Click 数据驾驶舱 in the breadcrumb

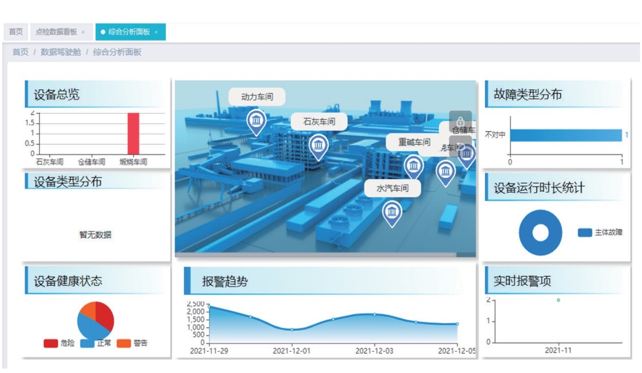click(x=61, y=52)
